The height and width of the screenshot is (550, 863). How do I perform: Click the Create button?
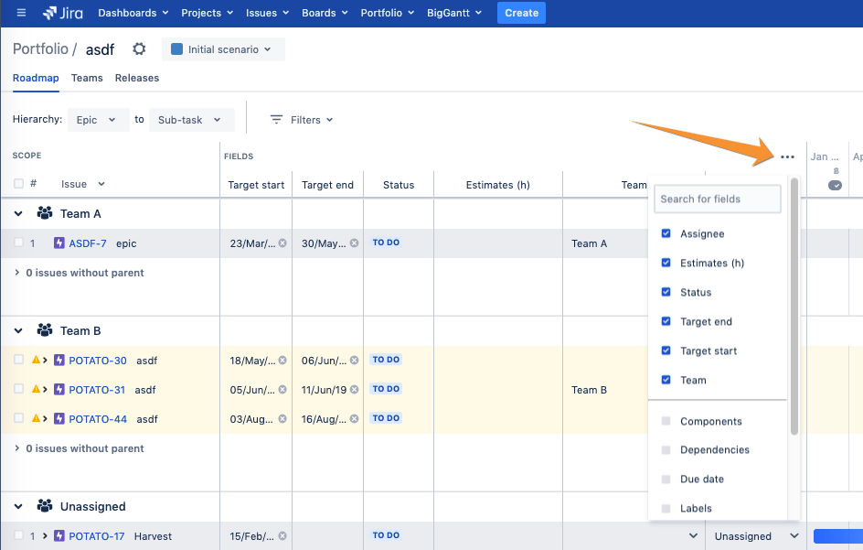tap(521, 13)
